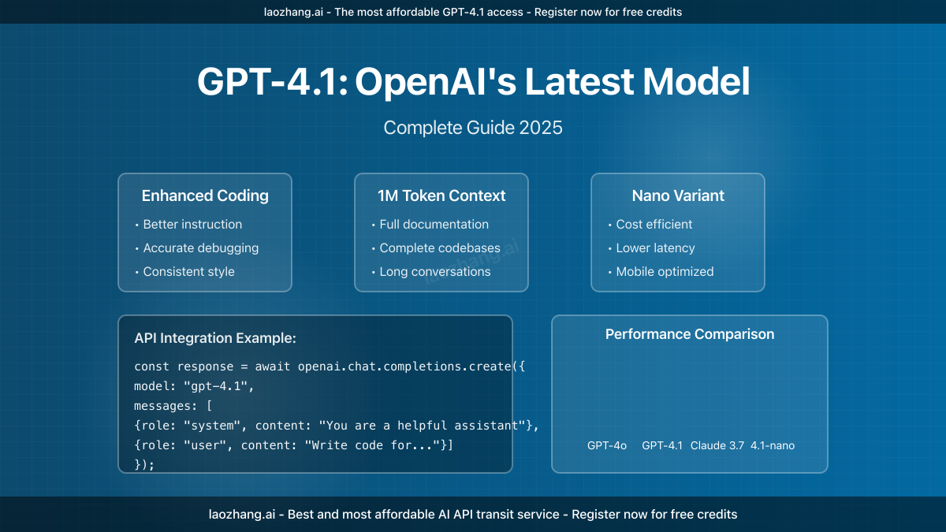Image resolution: width=946 pixels, height=532 pixels.
Task: Click the "GPT-4.1" label in Performance Comparison
Action: click(x=662, y=446)
